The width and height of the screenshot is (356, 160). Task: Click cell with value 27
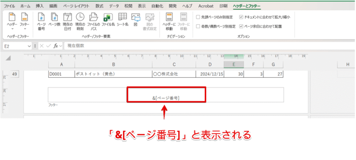pos(274,74)
